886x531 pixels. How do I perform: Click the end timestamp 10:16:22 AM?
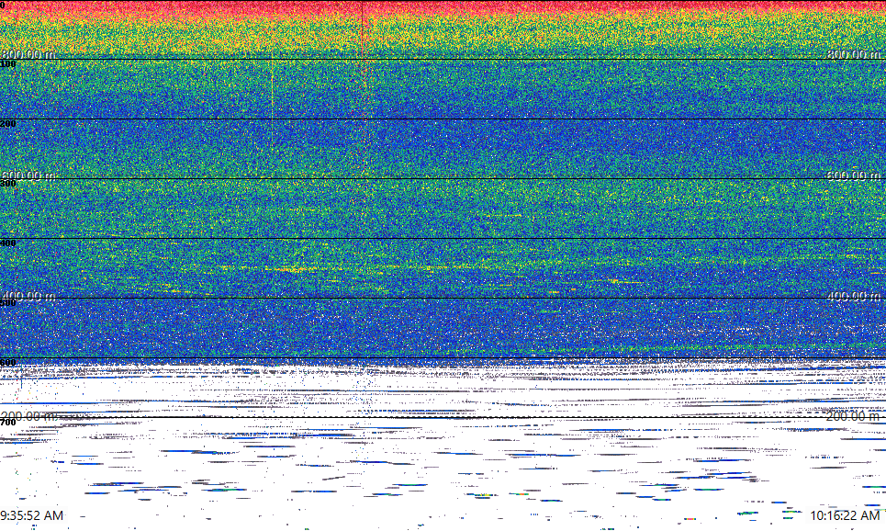(845, 515)
